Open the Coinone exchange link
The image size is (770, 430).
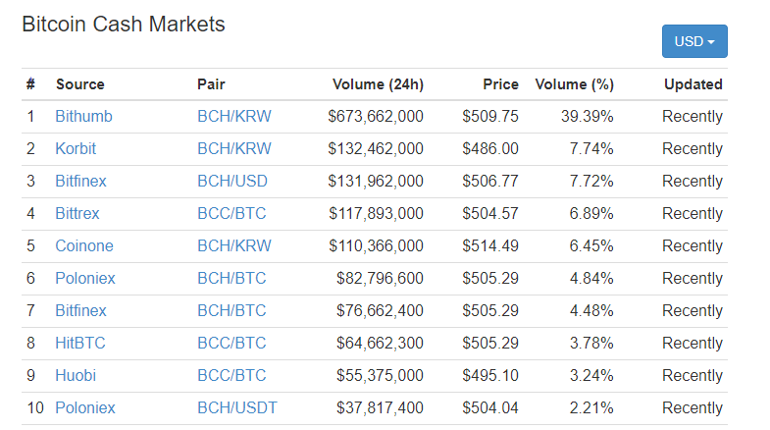(x=84, y=246)
